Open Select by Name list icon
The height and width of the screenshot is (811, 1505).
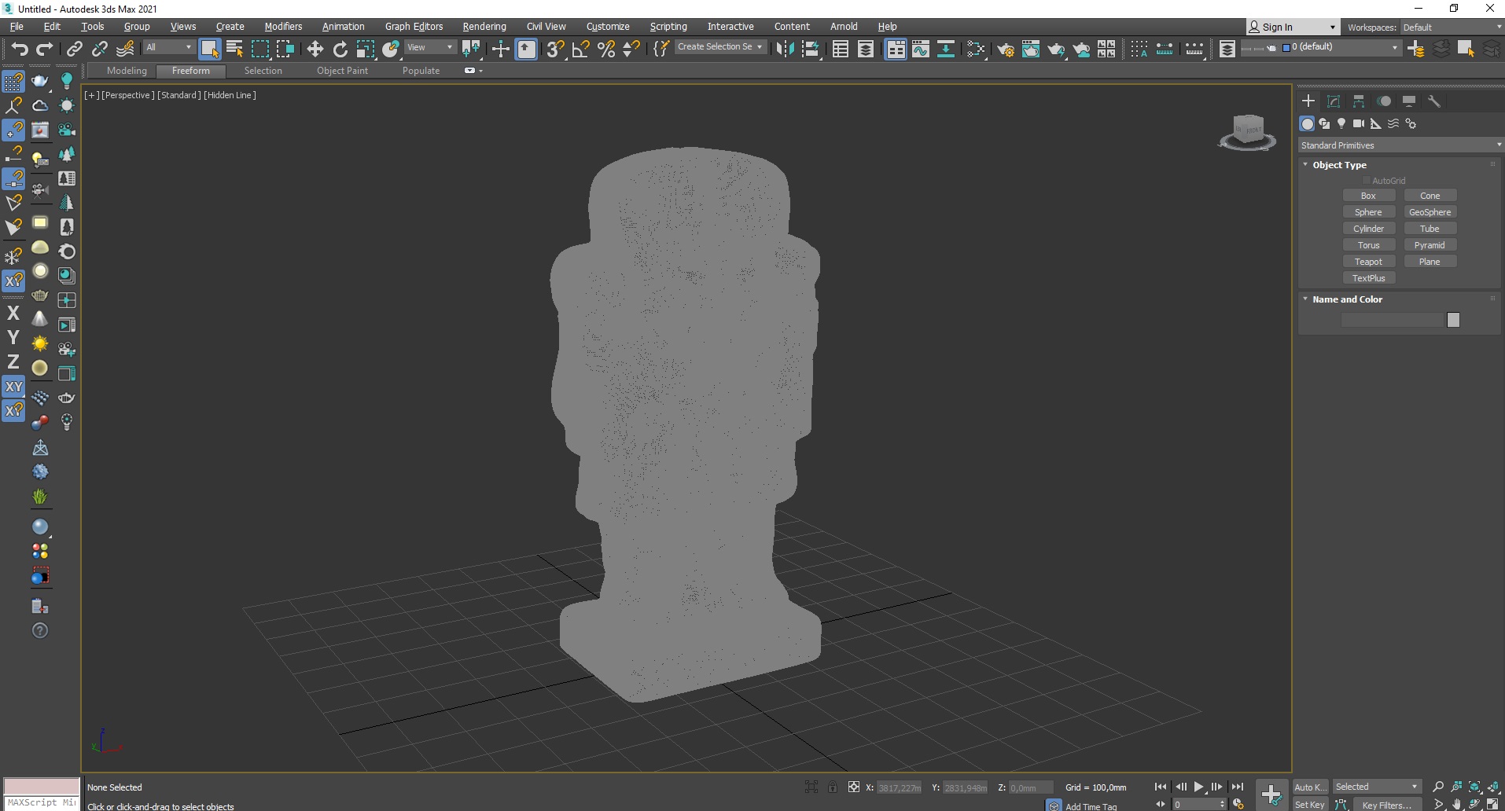234,49
